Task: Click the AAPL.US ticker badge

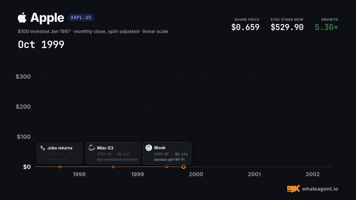Action: point(81,17)
